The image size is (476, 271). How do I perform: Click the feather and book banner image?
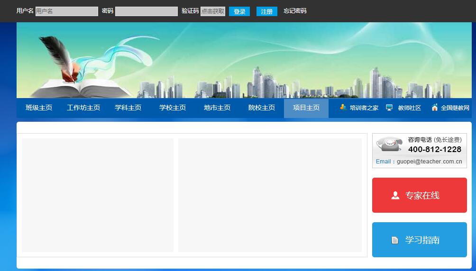244,60
